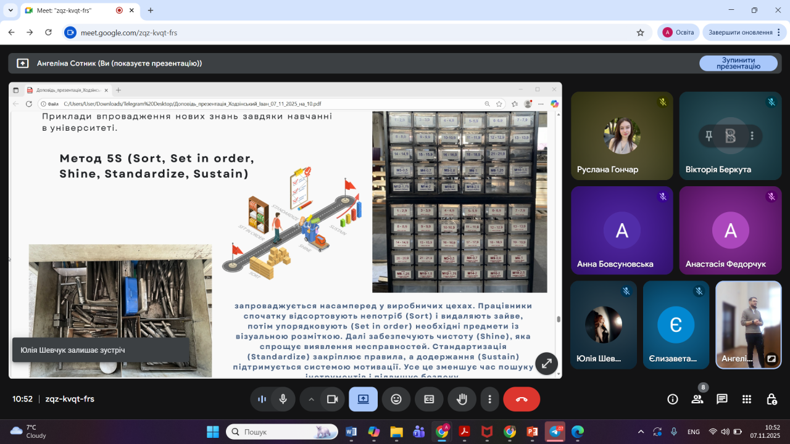Toggle the camera on or off
790x444 pixels.
pos(333,399)
